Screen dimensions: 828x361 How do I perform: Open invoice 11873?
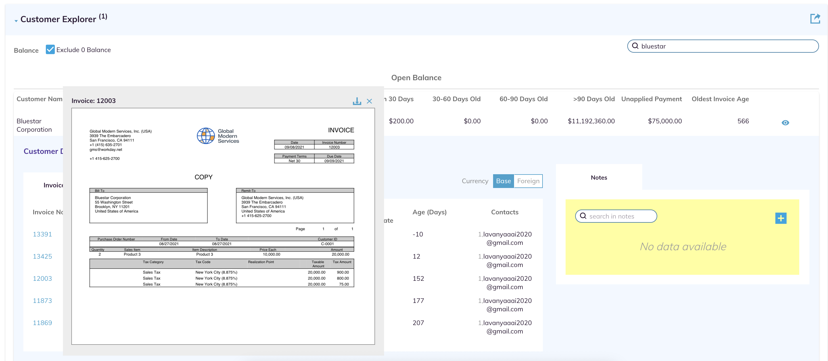click(x=42, y=301)
